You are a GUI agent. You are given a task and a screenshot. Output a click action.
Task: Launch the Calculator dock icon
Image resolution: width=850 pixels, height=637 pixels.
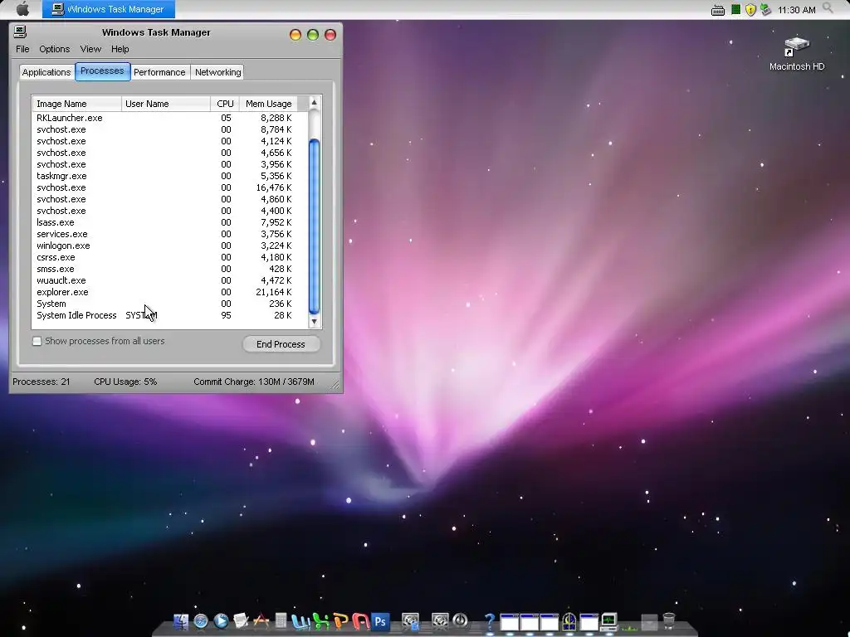[x=281, y=620]
